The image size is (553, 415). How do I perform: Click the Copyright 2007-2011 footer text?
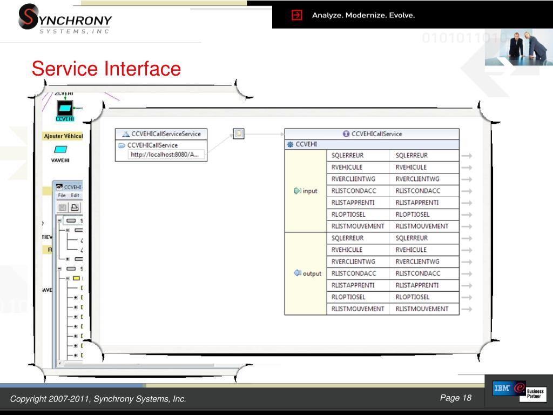(x=98, y=399)
